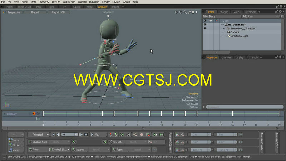Click the Position transform tool icon
286x161 pixels.
(x=177, y=135)
